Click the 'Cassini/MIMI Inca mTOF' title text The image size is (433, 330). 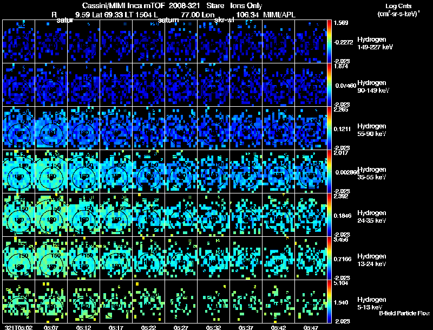124,5
